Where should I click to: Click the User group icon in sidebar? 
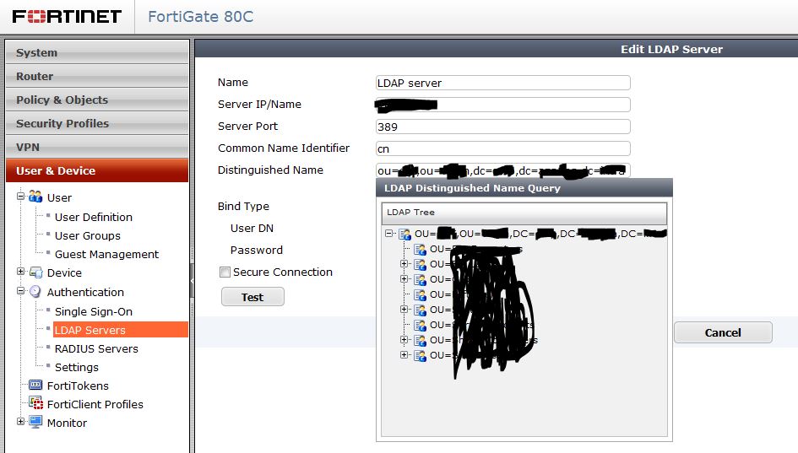[35, 197]
